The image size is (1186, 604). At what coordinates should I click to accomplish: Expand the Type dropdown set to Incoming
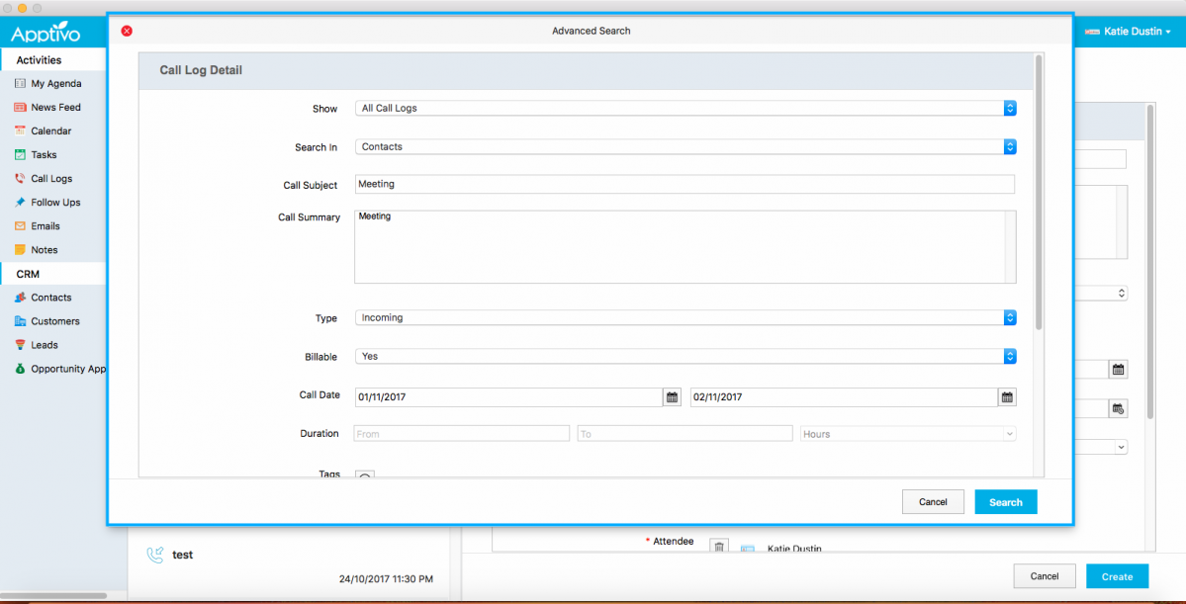pos(1009,318)
